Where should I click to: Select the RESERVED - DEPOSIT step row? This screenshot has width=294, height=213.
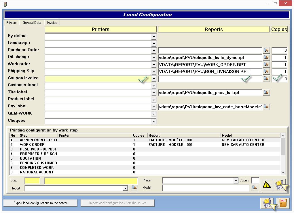pos(145,149)
